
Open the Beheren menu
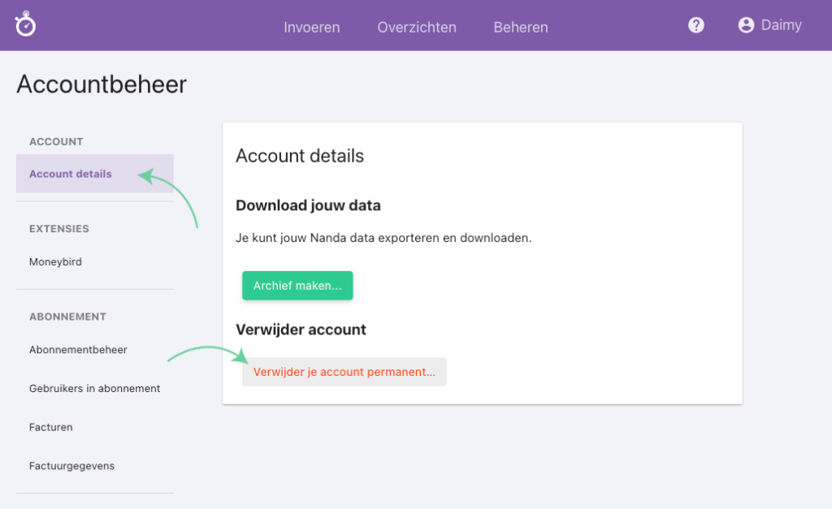[x=520, y=27]
